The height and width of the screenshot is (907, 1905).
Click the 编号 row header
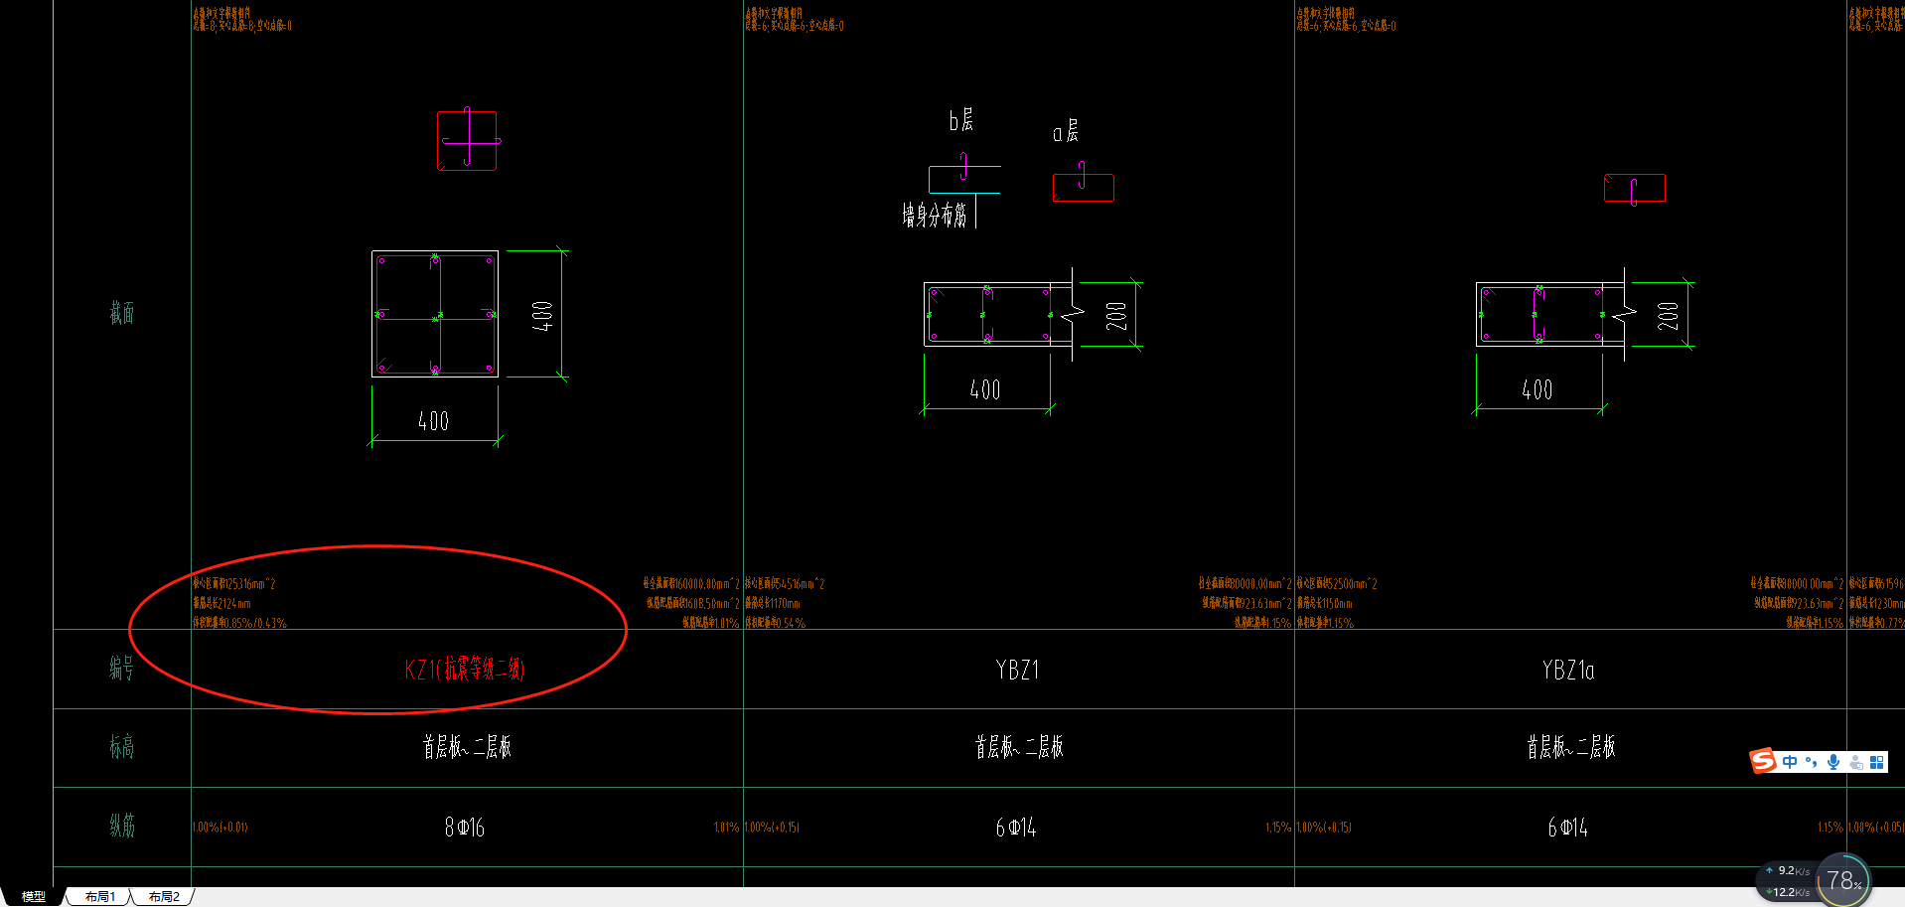coord(122,669)
